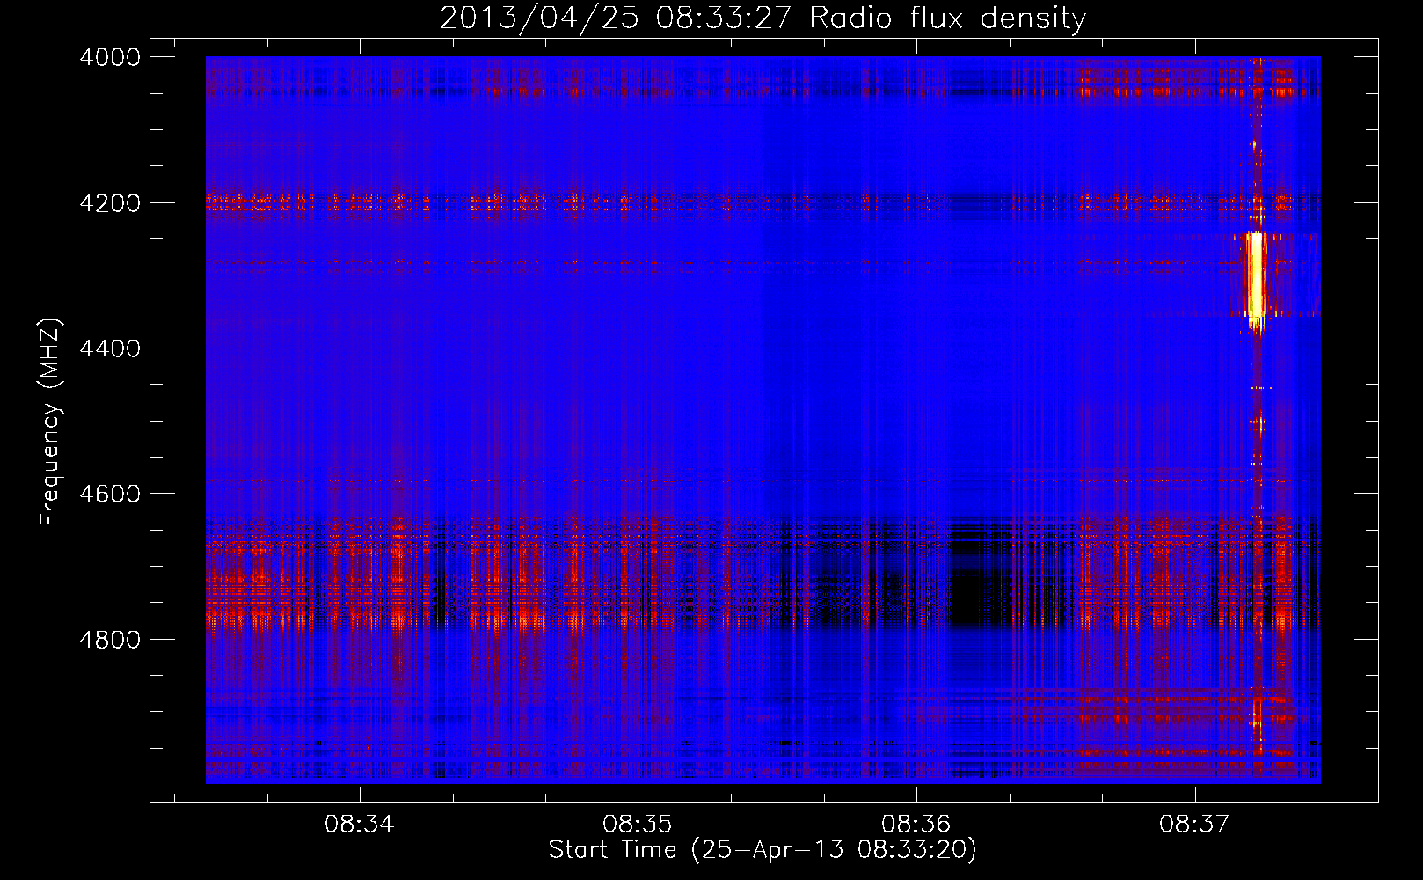
Task: Click the 08:35 time tick label
Action: tap(638, 825)
